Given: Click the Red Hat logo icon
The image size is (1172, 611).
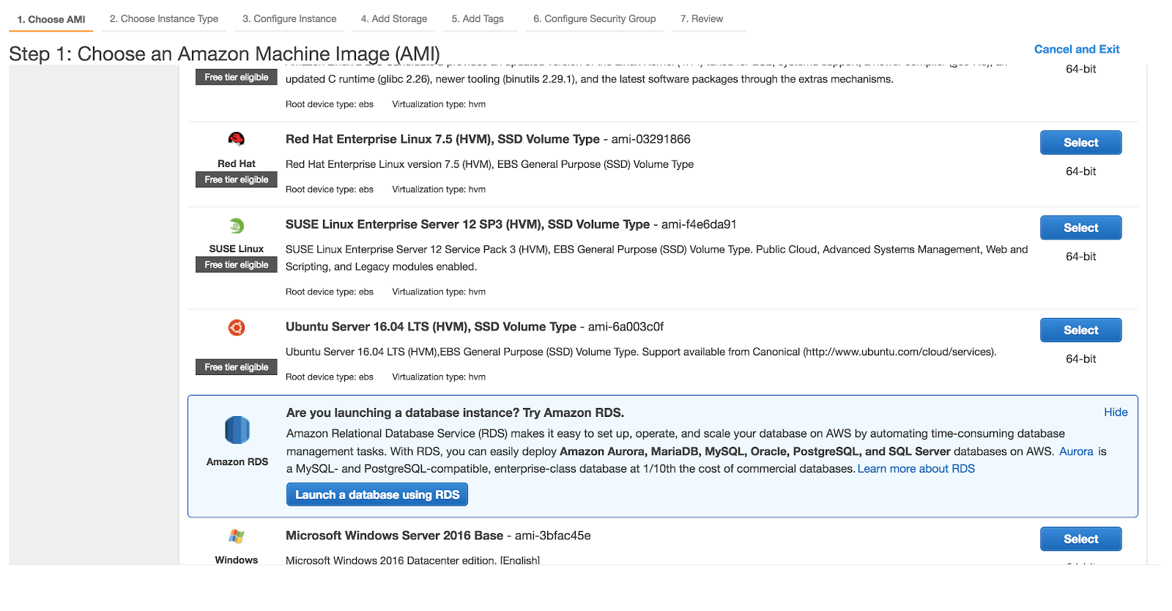Looking at the screenshot, I should [236, 139].
